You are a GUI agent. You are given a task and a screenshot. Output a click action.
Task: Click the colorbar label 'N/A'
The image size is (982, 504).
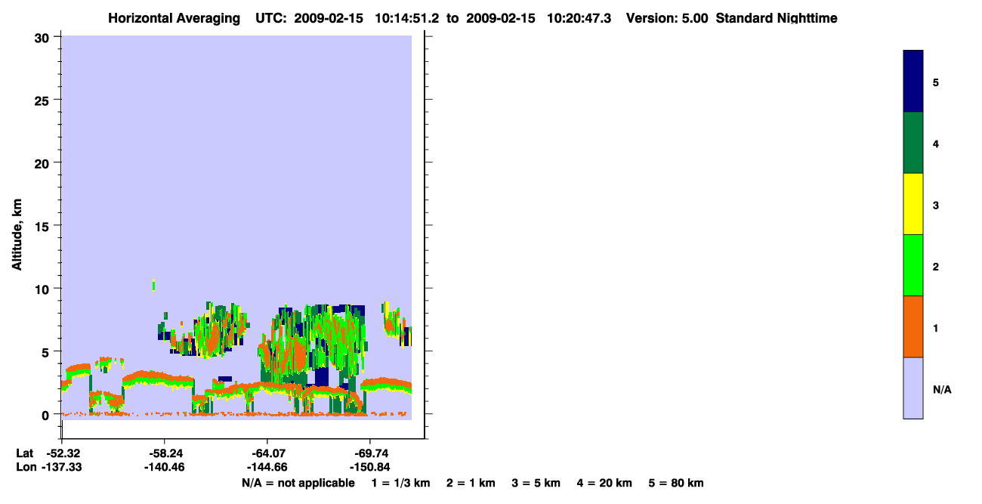(942, 390)
